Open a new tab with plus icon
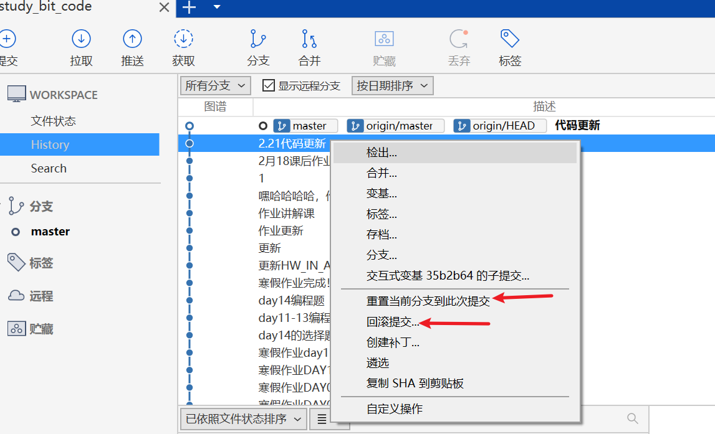Viewport: 715px width, 434px height. [x=189, y=7]
